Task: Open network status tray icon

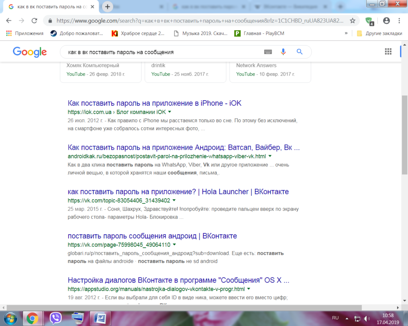Action: pyautogui.click(x=357, y=318)
